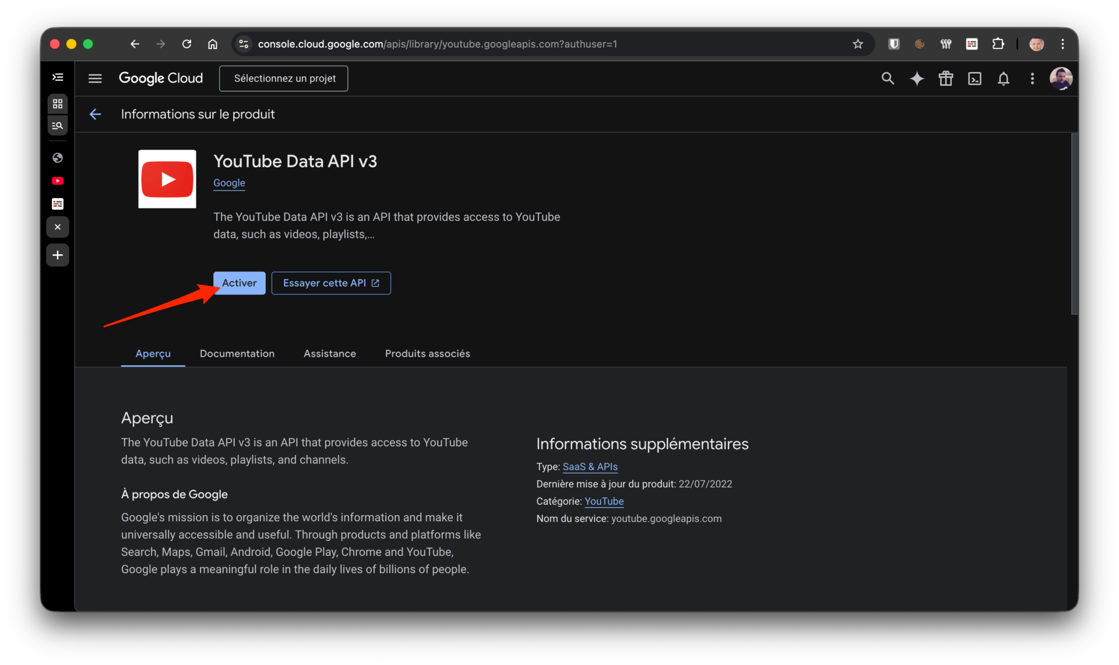Click the Activer button
The width and height of the screenshot is (1119, 665).
[239, 283]
